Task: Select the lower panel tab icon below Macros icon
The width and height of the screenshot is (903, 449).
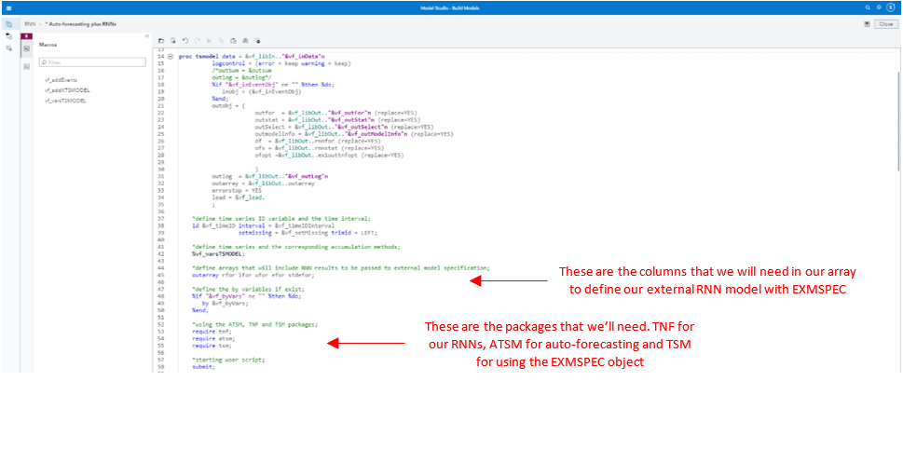Action: coord(26,67)
